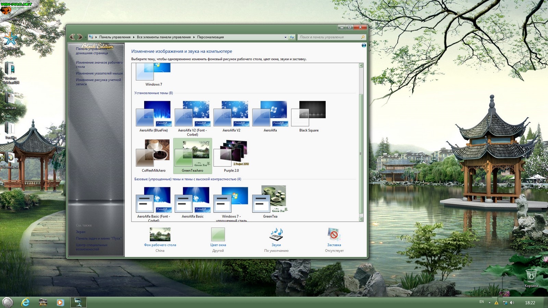
Task: Click the help question mark icon
Action: point(364,45)
